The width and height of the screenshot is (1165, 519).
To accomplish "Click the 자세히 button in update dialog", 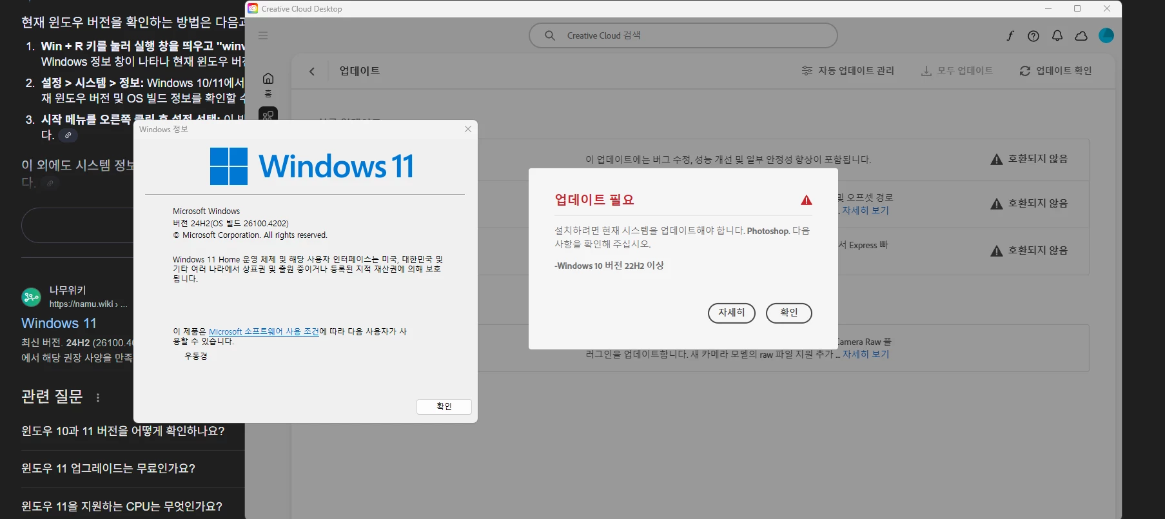I will point(732,313).
